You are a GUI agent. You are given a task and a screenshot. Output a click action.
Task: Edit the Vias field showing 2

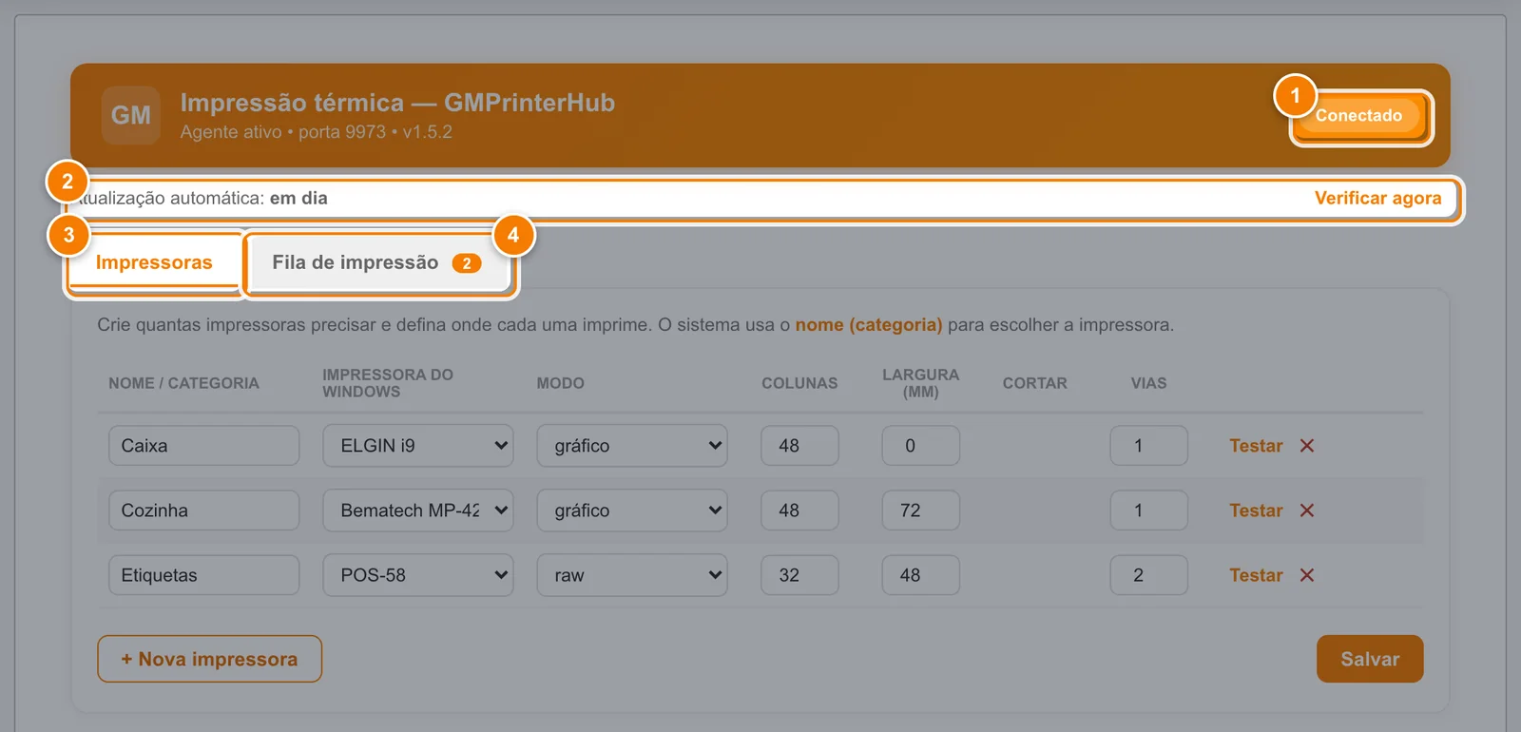(1148, 575)
